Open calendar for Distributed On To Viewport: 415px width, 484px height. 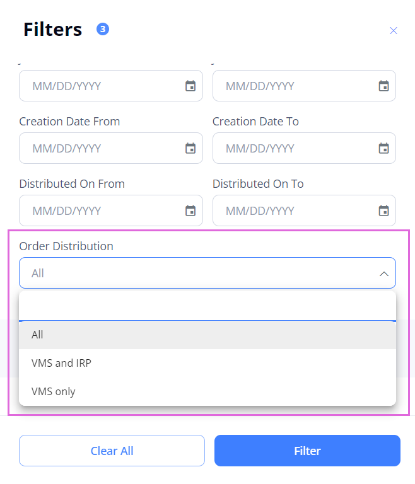(383, 210)
